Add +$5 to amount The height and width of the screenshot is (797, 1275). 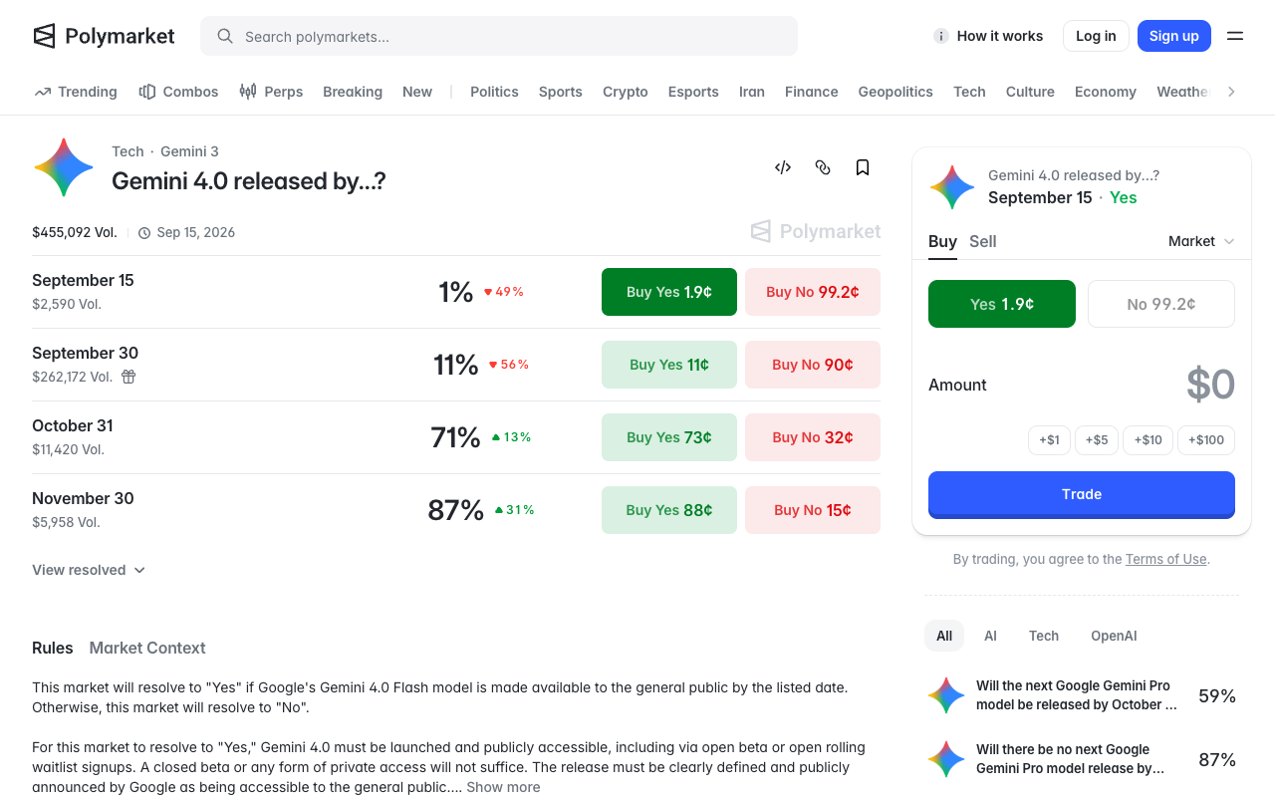[1097, 439]
